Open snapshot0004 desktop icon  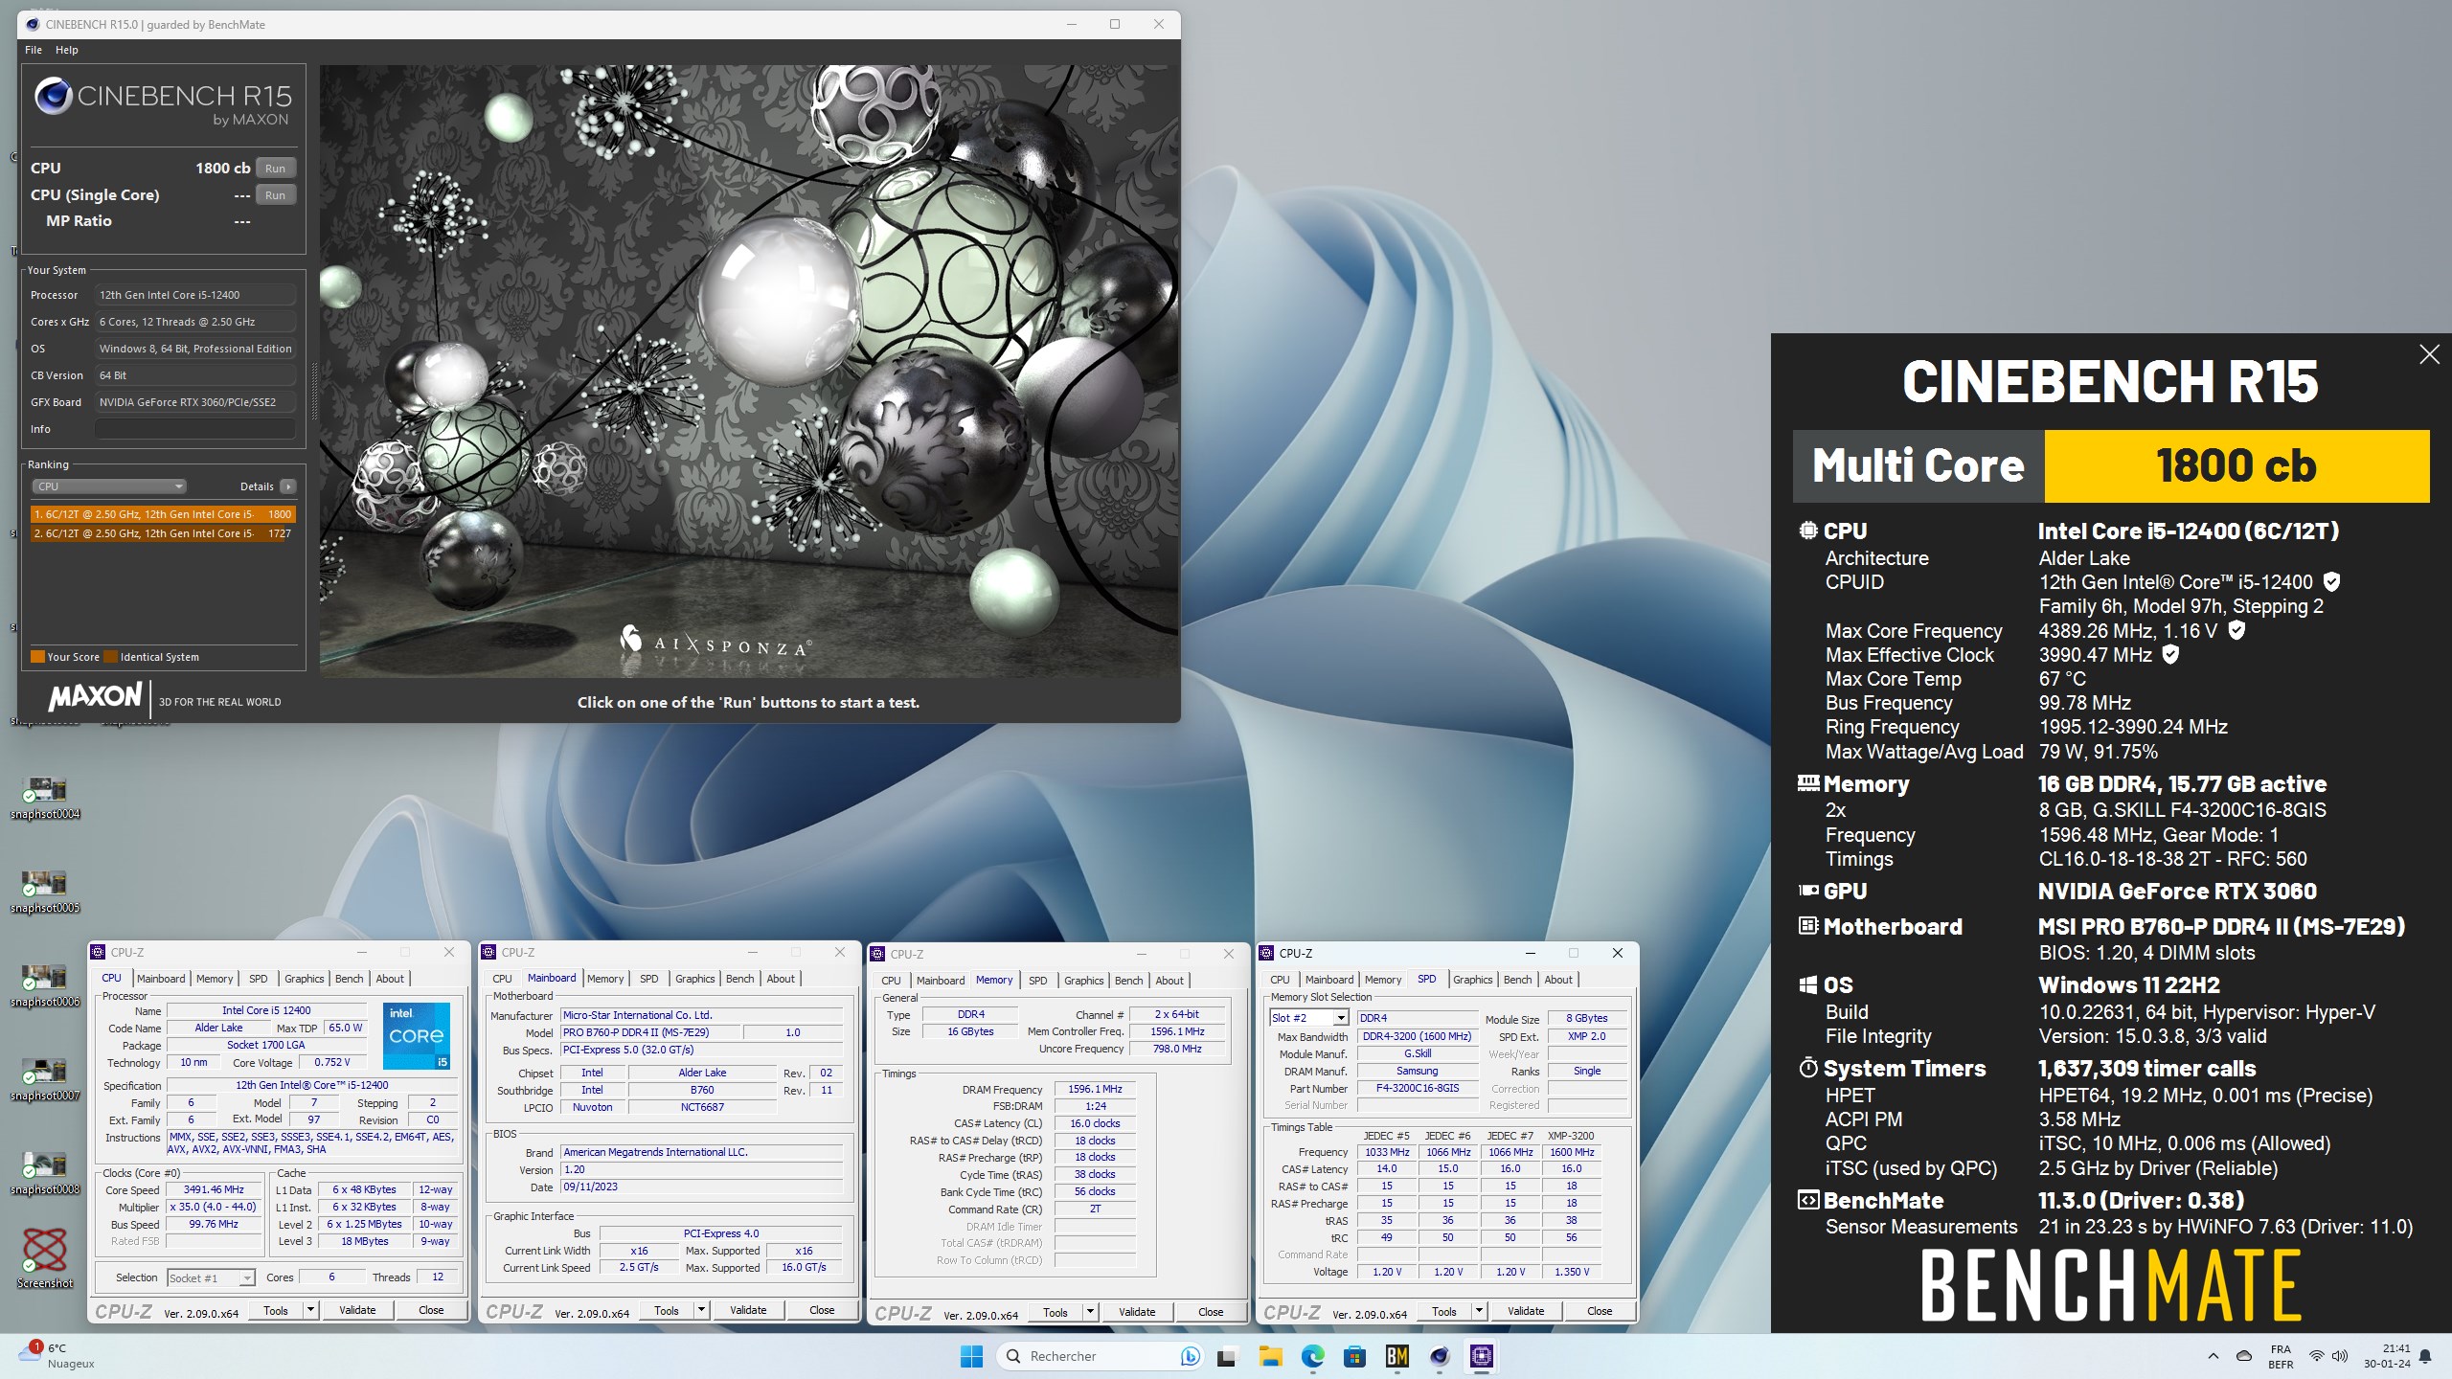44,797
